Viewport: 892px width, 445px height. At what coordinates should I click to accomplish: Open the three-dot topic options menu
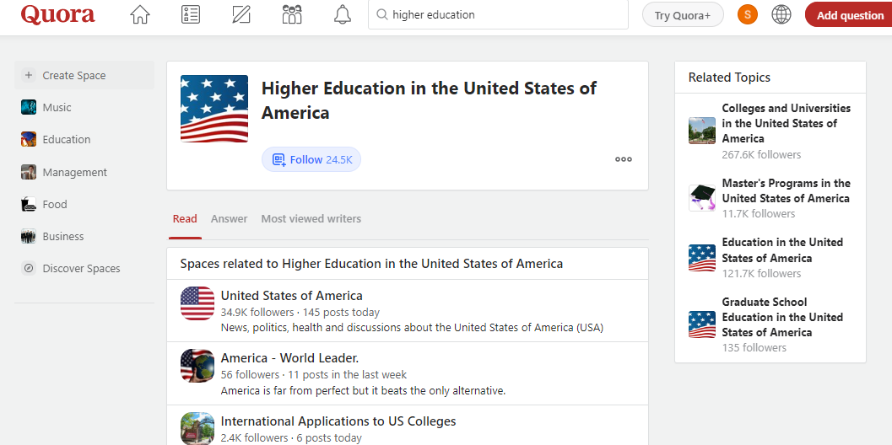(624, 159)
